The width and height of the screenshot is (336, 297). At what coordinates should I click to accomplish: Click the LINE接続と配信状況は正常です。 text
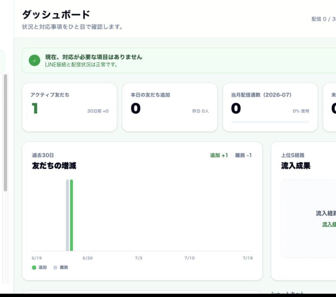tap(81, 64)
